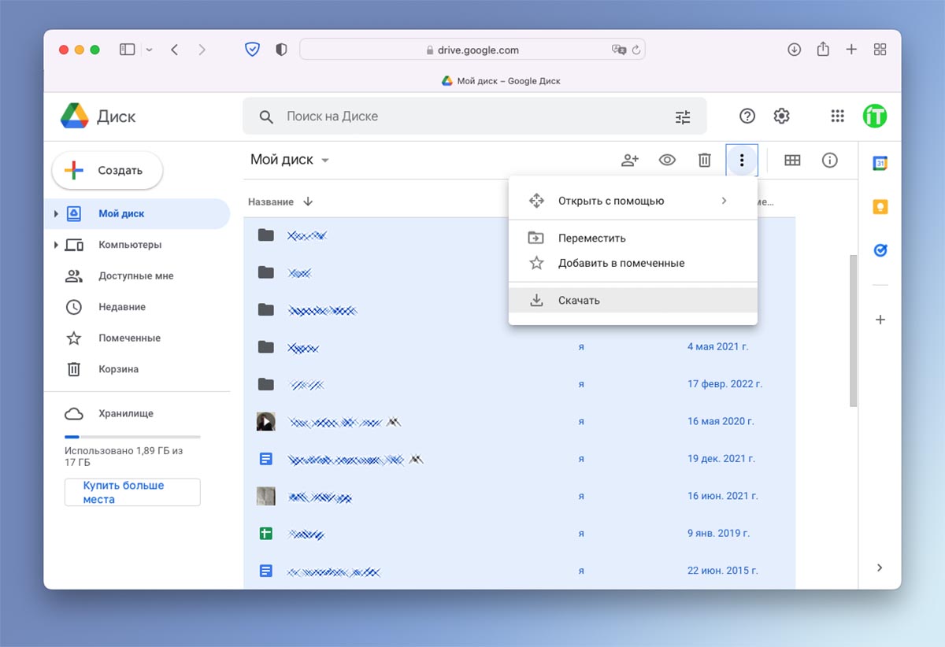This screenshot has height=647, width=945.
Task: Open Google Calendar side panel icon
Action: [x=880, y=164]
